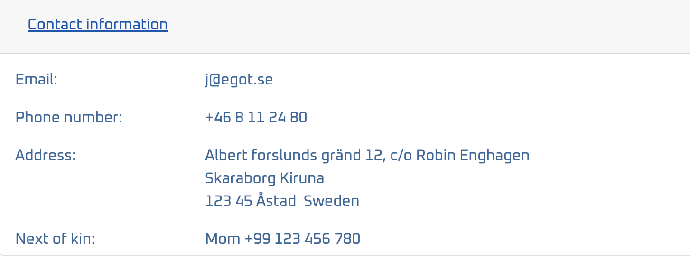Click the number +99 123 456 780
The width and height of the screenshot is (690, 261).
tap(302, 239)
